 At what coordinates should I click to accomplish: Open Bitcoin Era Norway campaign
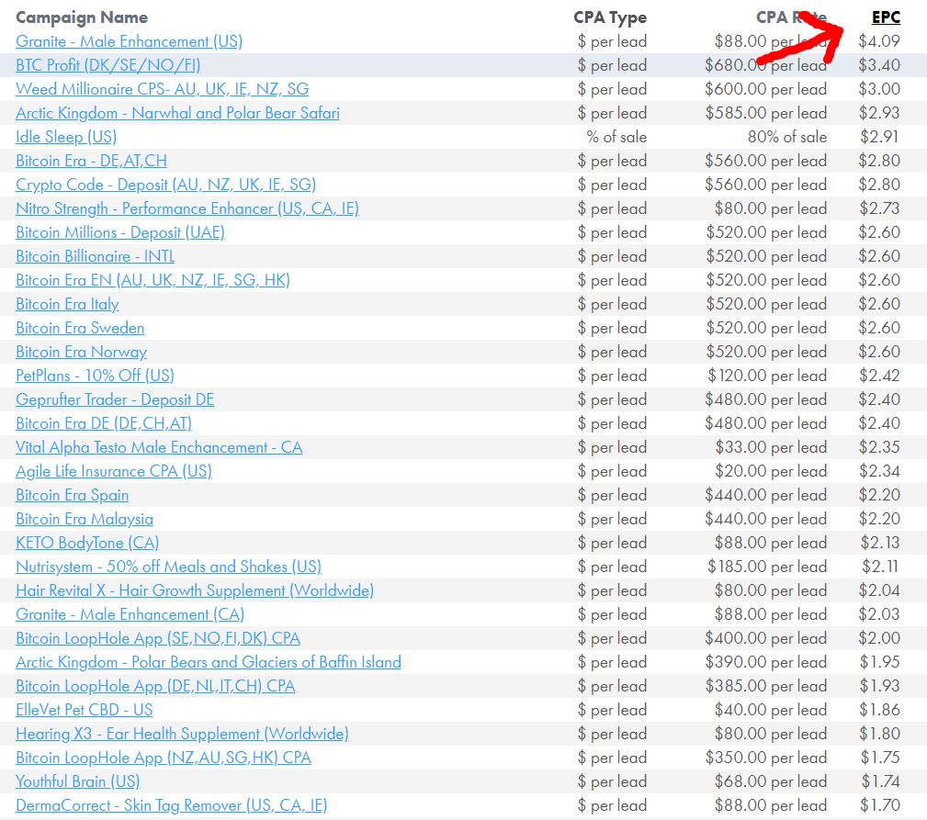click(81, 352)
